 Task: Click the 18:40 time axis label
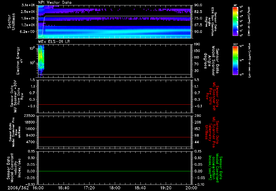tap(140, 188)
